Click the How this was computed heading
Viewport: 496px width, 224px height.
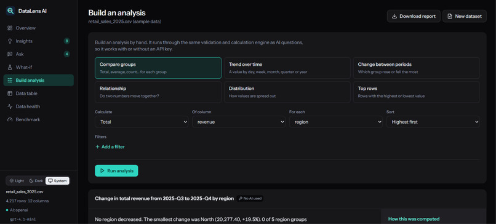[x=414, y=219]
